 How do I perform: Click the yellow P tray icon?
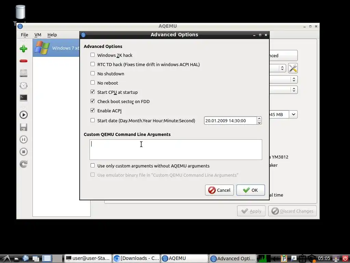(284, 259)
